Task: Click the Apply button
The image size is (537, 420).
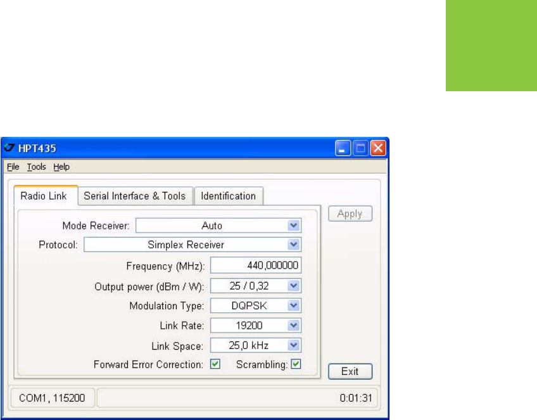Action: point(350,213)
